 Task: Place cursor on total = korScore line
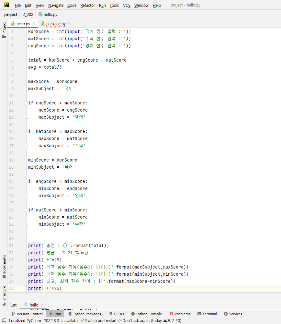pyautogui.click(x=77, y=60)
